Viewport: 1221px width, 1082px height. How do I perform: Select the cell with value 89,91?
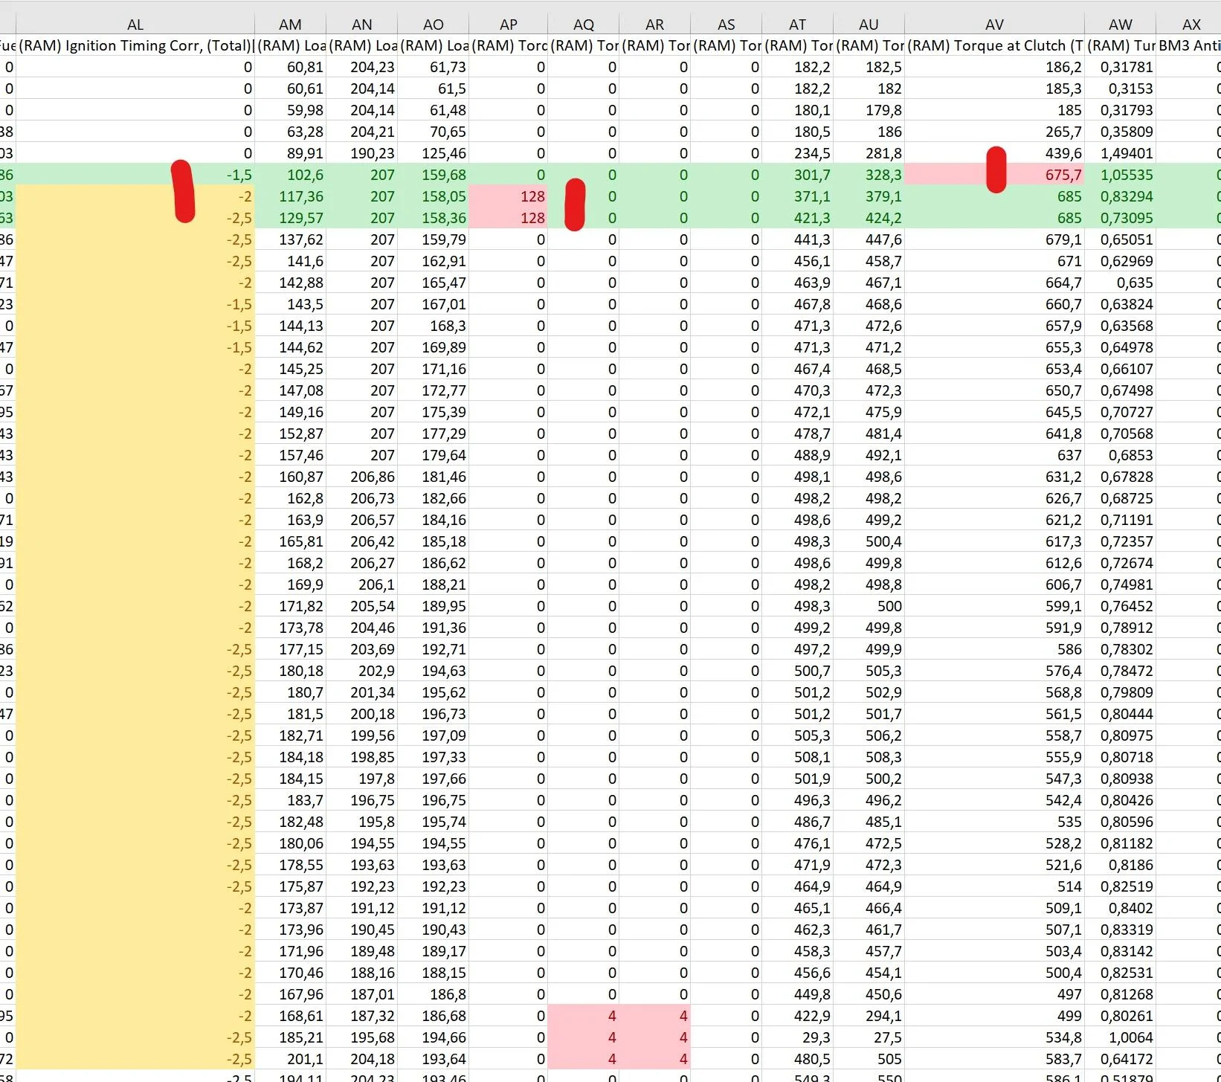290,153
